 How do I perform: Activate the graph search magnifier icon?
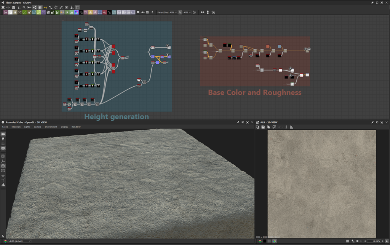24,7
